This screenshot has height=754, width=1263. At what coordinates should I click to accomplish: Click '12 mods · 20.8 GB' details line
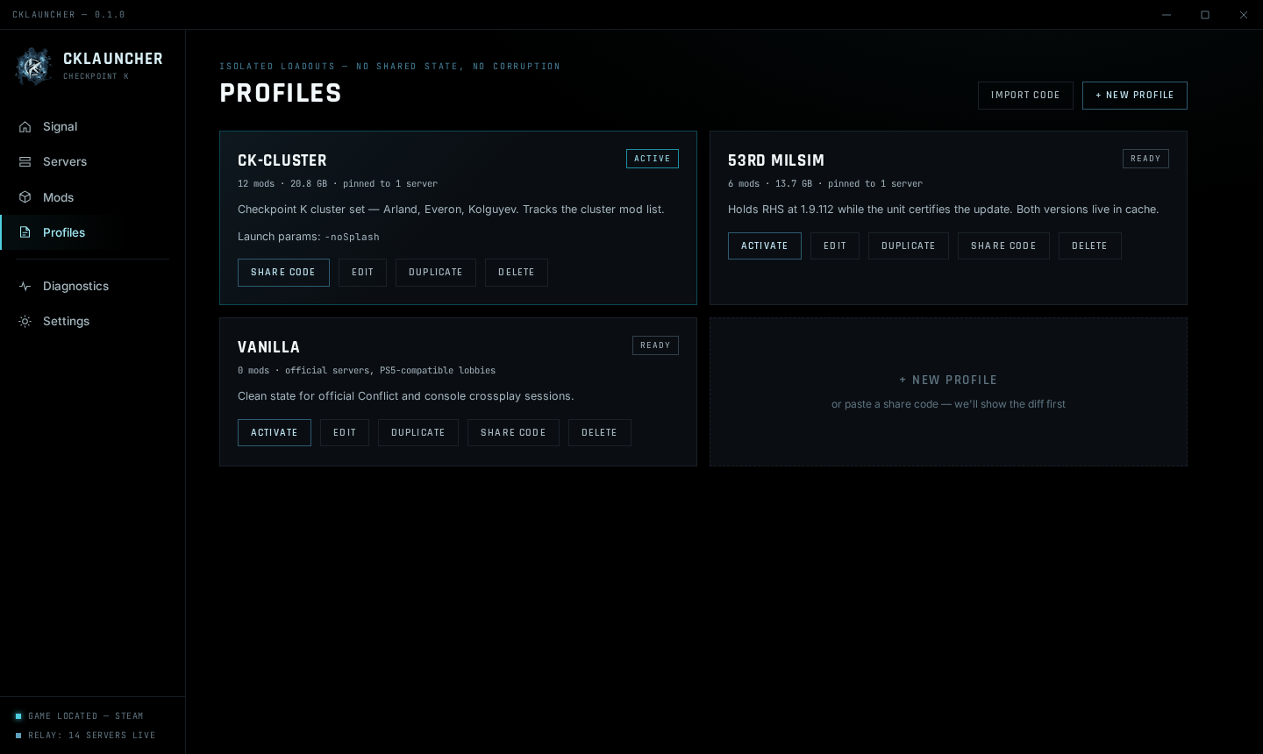click(338, 184)
